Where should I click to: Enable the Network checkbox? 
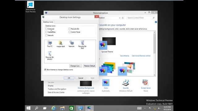46,35
